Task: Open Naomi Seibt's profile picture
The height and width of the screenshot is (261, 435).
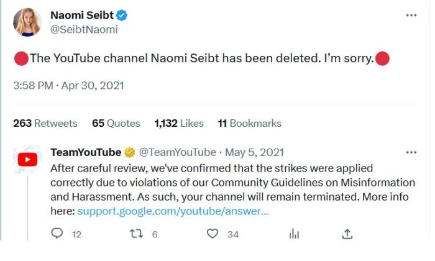Action: (27, 22)
